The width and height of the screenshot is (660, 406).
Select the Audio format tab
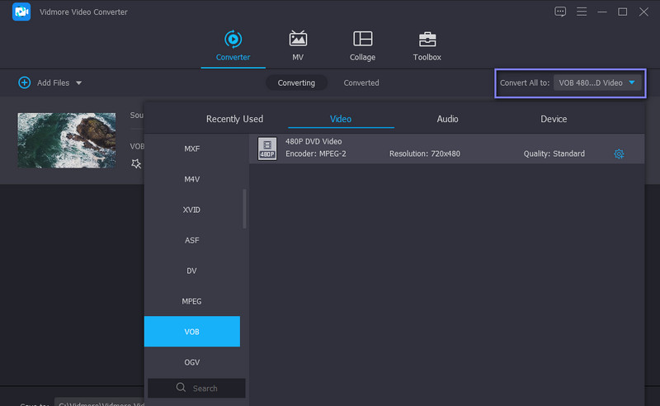pos(447,119)
